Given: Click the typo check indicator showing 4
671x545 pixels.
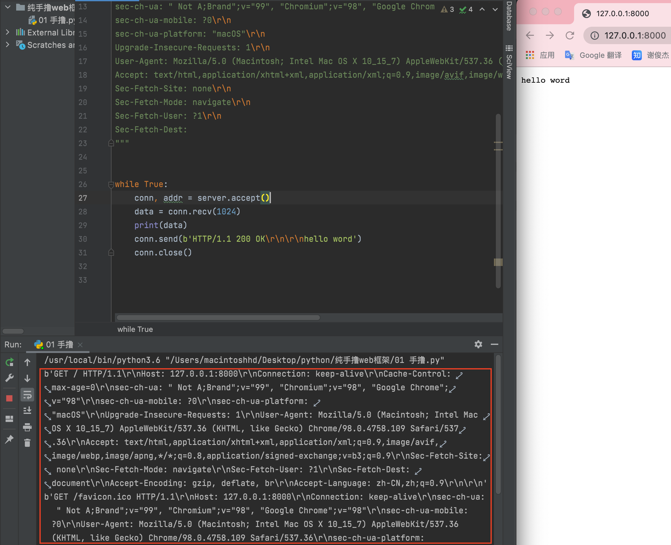Looking at the screenshot, I should [466, 9].
